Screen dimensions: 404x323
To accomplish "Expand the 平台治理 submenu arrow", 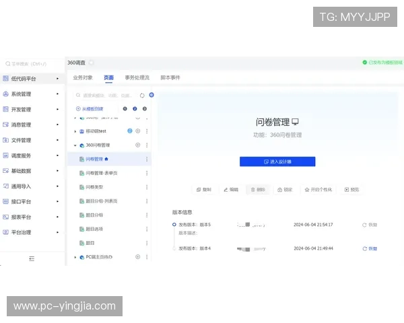I will [57, 232].
